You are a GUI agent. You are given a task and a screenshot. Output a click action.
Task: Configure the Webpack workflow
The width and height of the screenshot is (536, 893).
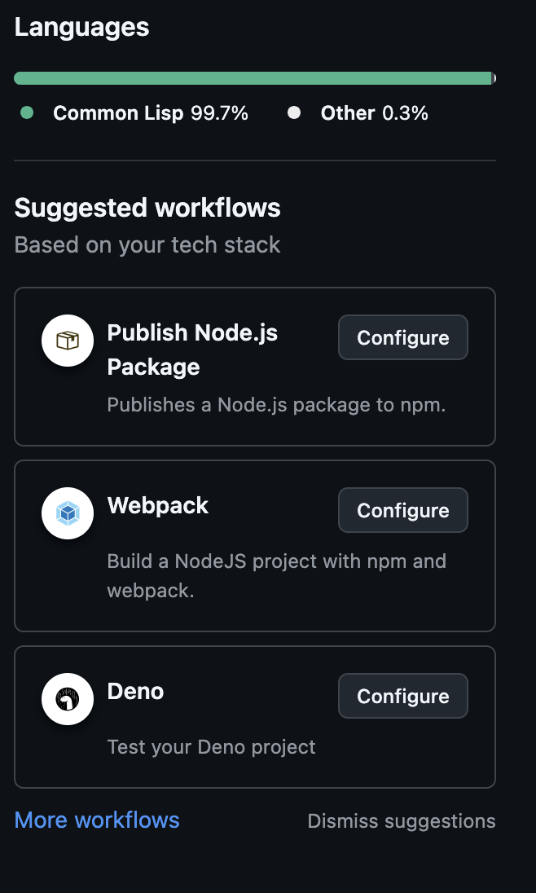tap(402, 510)
